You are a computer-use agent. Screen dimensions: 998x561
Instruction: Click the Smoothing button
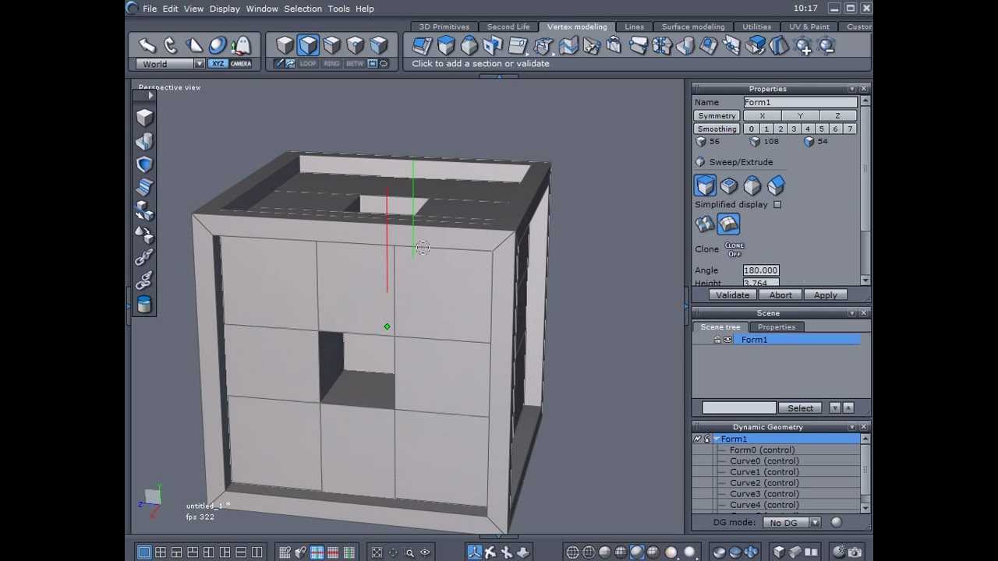pyautogui.click(x=717, y=129)
